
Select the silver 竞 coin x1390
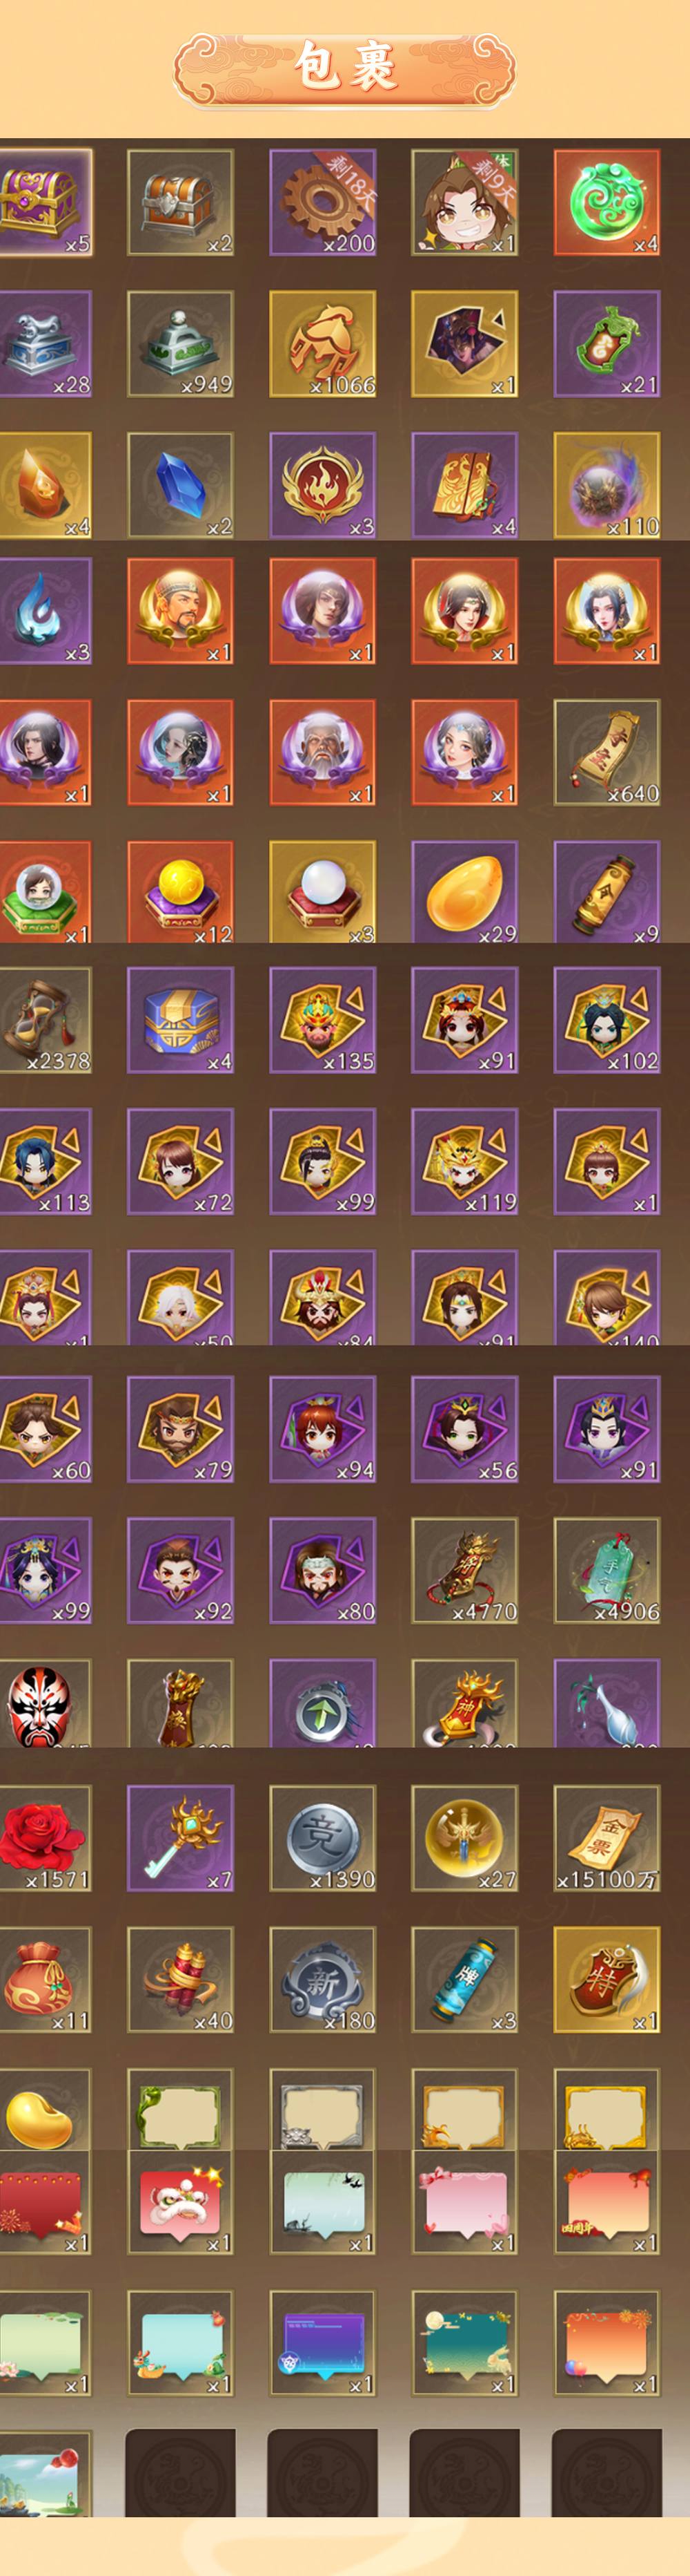(x=322, y=1838)
